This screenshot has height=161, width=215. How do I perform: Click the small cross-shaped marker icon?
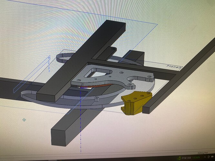tap(24, 120)
